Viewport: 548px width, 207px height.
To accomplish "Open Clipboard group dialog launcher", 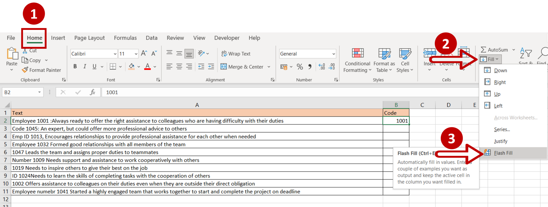I will tap(64, 80).
